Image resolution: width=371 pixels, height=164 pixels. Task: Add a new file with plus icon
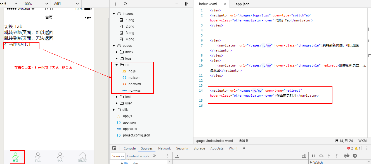[x=115, y=4]
